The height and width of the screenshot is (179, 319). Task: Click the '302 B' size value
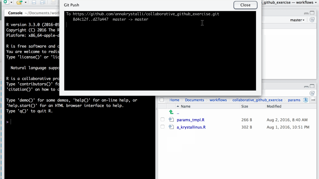coord(246,127)
